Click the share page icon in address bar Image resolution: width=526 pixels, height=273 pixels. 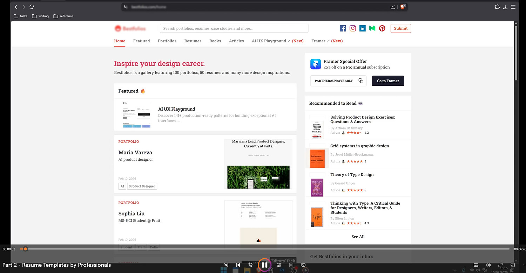tap(393, 7)
